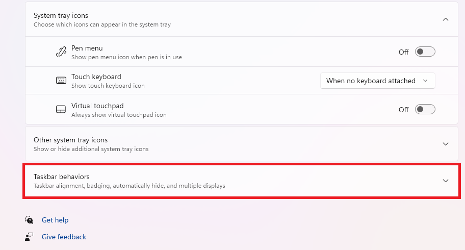Click the System tray icons header text
The image size is (465, 250).
click(61, 15)
